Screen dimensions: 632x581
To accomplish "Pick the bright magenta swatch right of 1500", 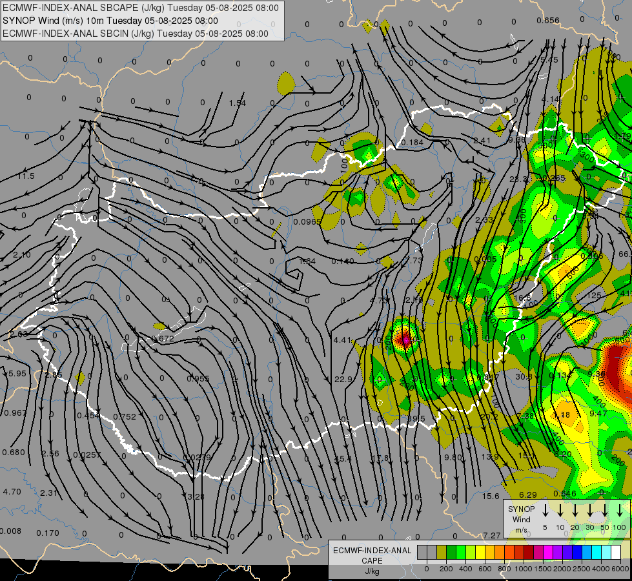I will [x=548, y=553].
